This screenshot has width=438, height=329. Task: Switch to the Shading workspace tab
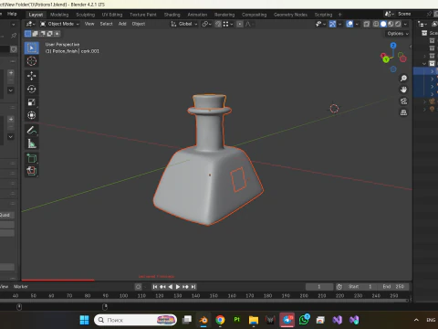172,15
